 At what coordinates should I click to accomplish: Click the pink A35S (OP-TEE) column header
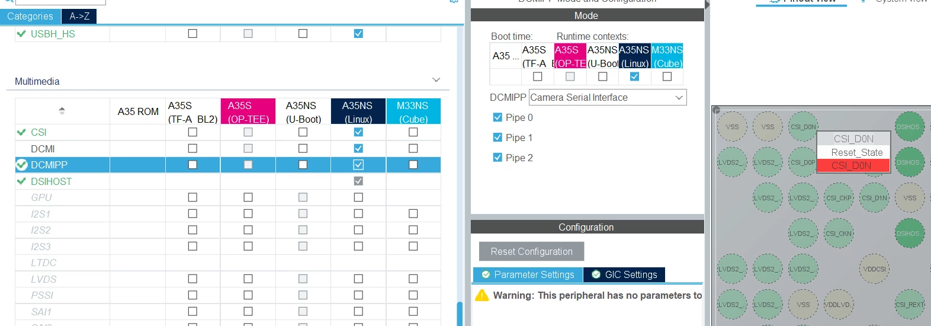tap(248, 111)
